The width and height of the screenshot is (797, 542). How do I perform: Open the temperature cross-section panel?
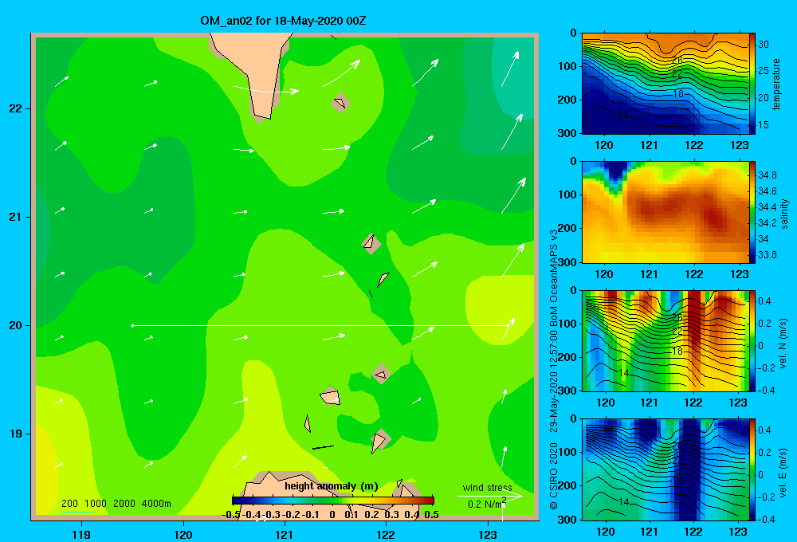665,84
